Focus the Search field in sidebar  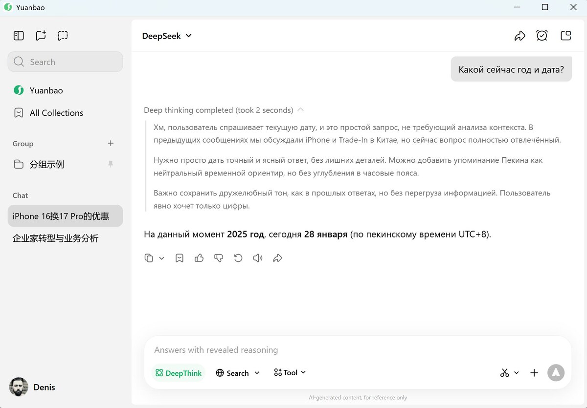[x=65, y=62]
